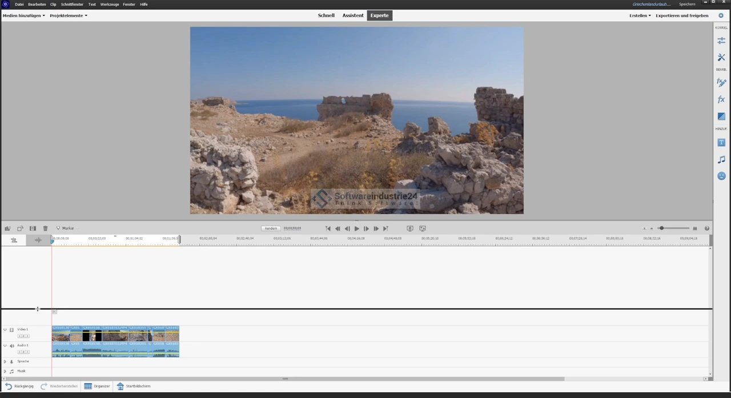Open the Adjustments sliders icon panel
Image resolution: width=731 pixels, height=398 pixels.
click(x=721, y=40)
